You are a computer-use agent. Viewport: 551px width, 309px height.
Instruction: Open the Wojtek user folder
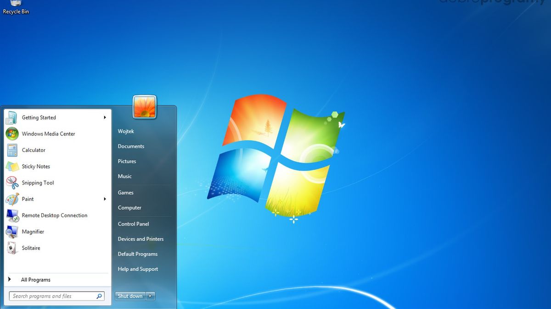[x=126, y=131]
